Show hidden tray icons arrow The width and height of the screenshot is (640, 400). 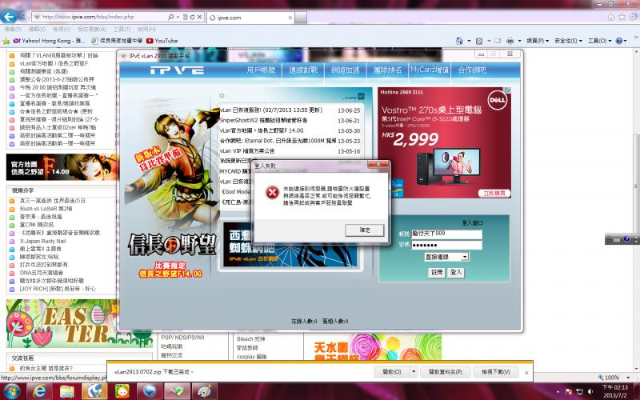[558, 392]
